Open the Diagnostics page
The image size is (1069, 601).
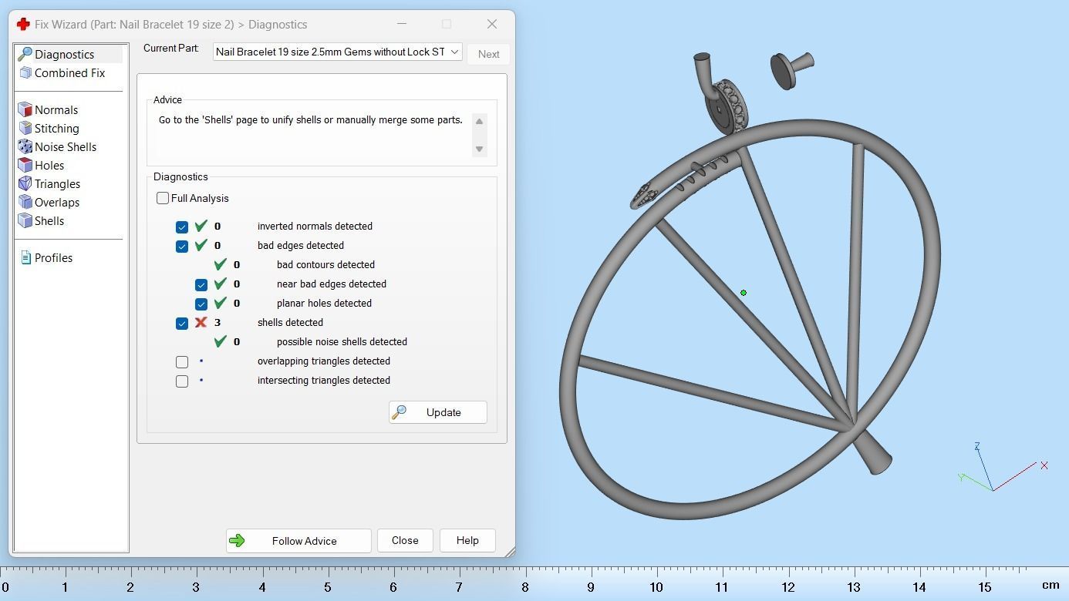coord(64,54)
